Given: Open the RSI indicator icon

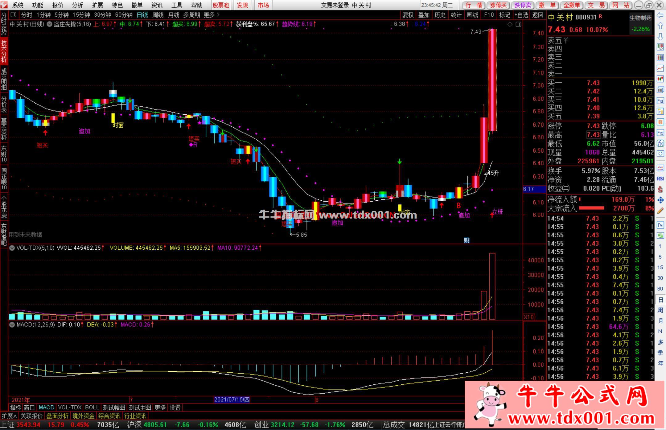Looking at the screenshot, I should click(x=660, y=179).
